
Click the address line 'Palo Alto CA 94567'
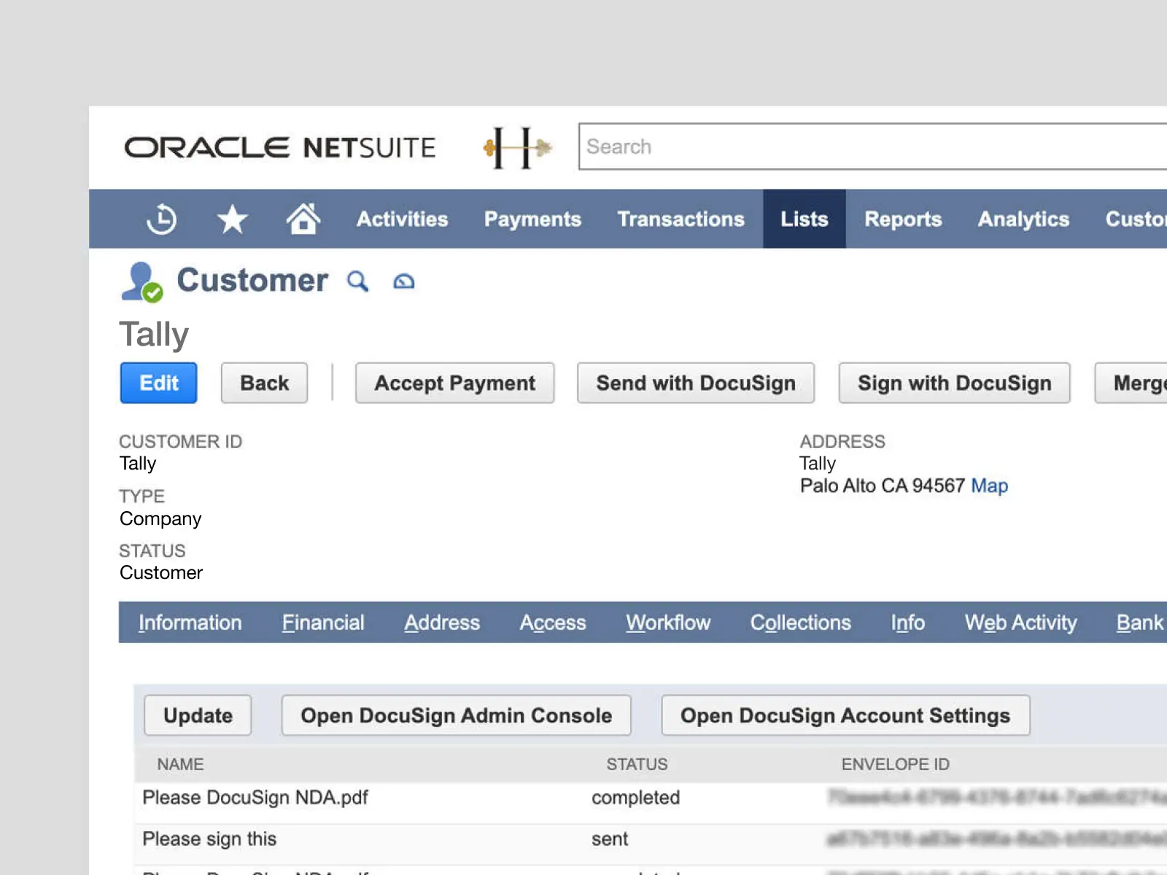[883, 486]
